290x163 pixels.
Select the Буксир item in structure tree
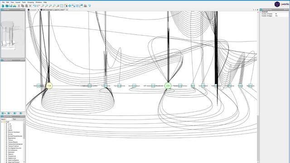(x=10, y=134)
